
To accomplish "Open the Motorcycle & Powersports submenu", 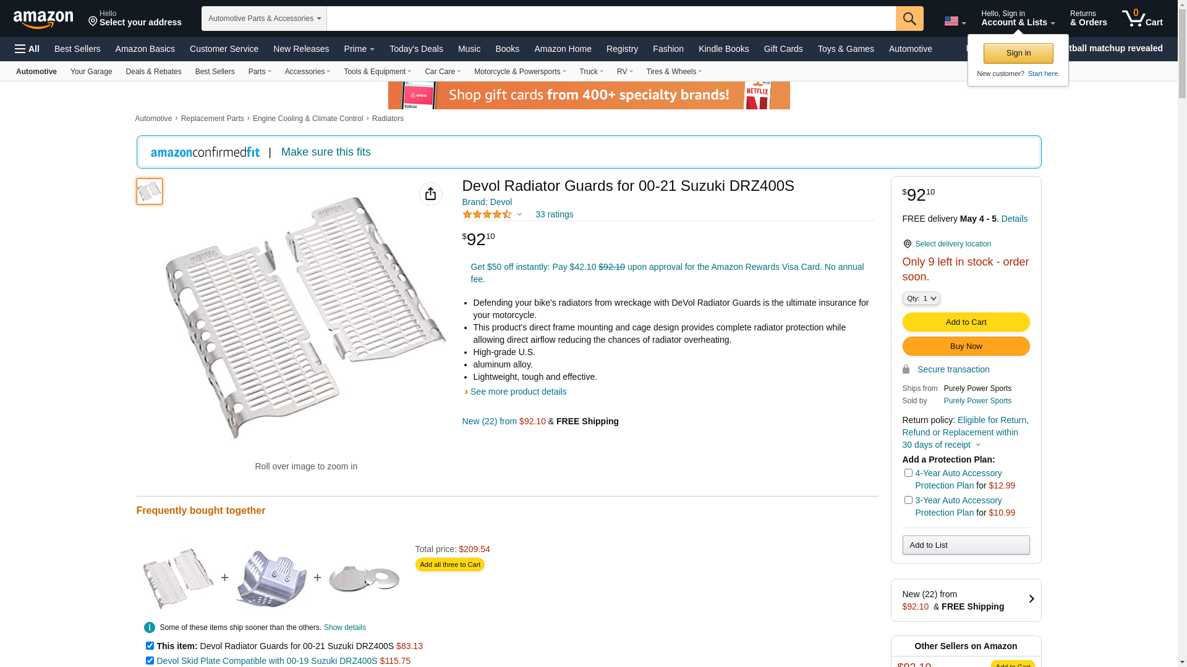I will [519, 72].
